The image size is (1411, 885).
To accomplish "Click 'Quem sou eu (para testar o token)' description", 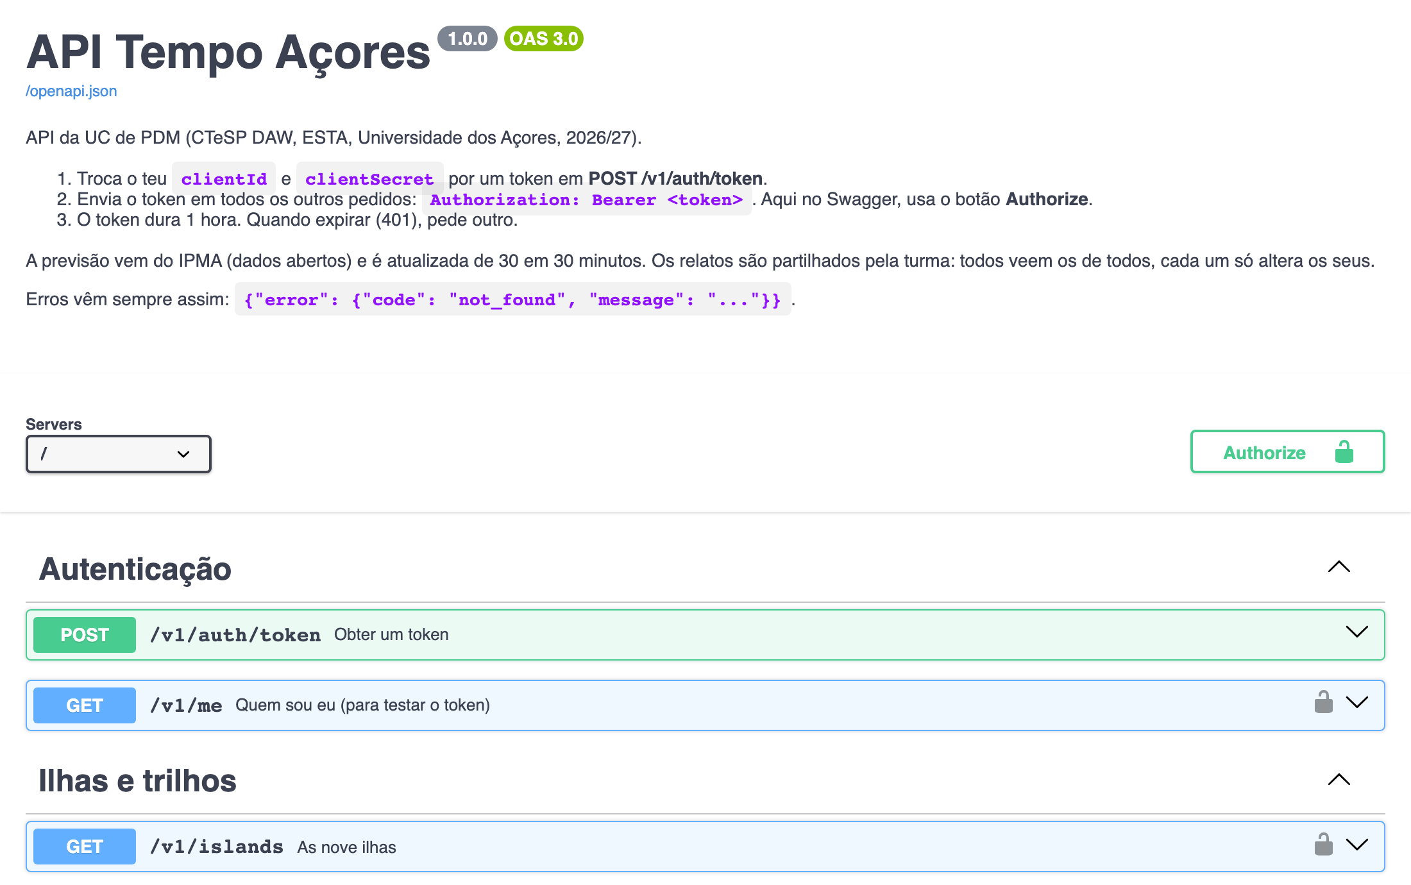I will (362, 705).
